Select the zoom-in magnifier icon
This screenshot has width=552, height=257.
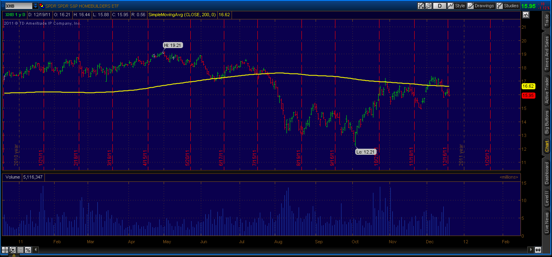[13, 250]
